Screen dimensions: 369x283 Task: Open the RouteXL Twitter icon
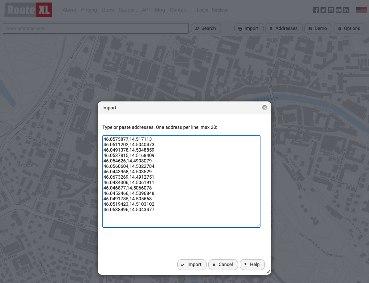click(323, 10)
